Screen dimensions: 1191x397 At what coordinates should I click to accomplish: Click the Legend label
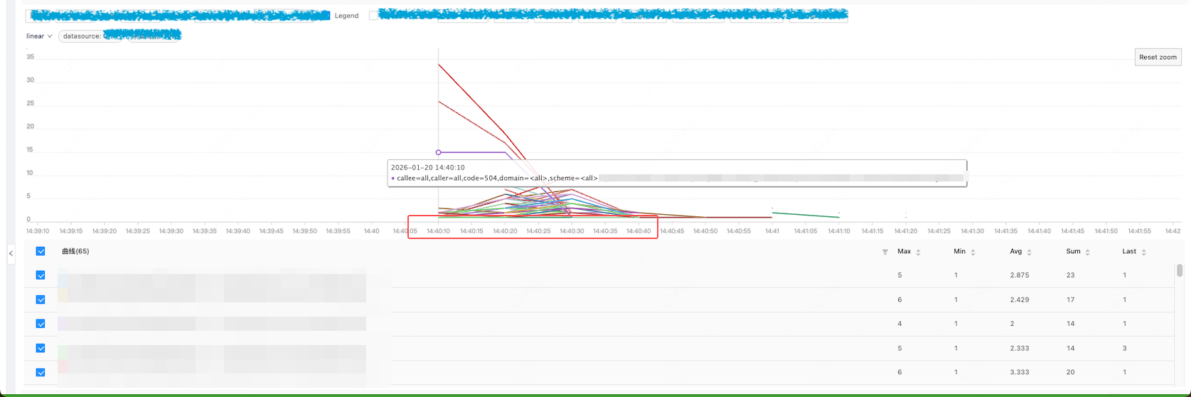click(346, 16)
